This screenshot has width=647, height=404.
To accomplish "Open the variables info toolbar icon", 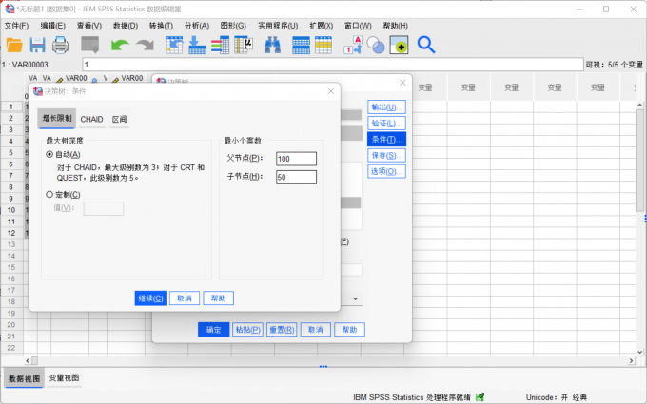I will (x=220, y=45).
